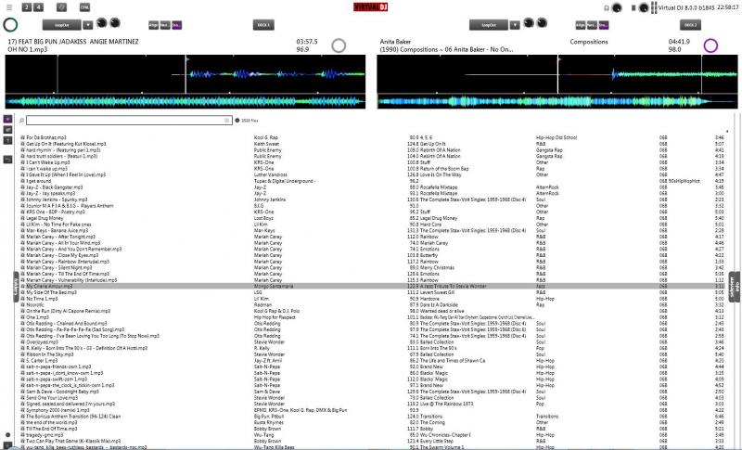Click the CTRL toolbar button
Image resolution: width=742 pixels, height=450 pixels.
pos(84,7)
